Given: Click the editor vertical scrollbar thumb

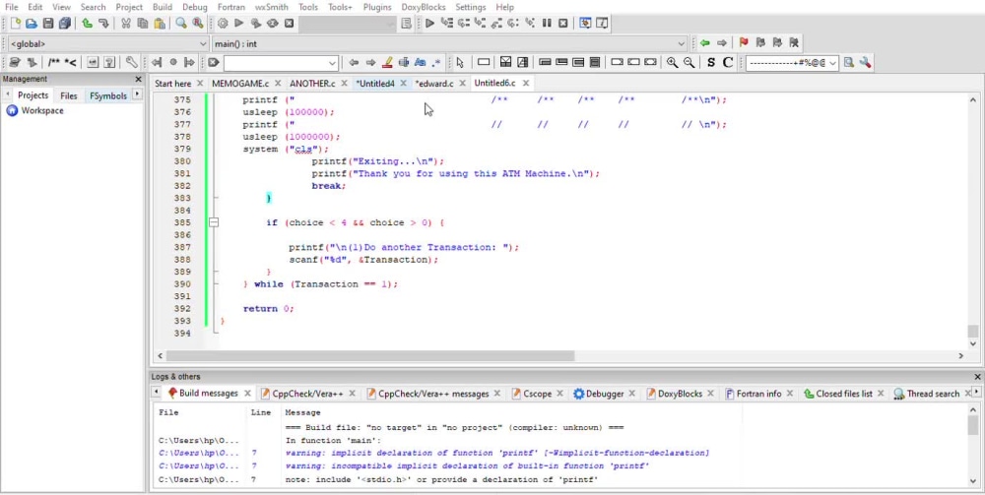Looking at the screenshot, I should [x=973, y=332].
